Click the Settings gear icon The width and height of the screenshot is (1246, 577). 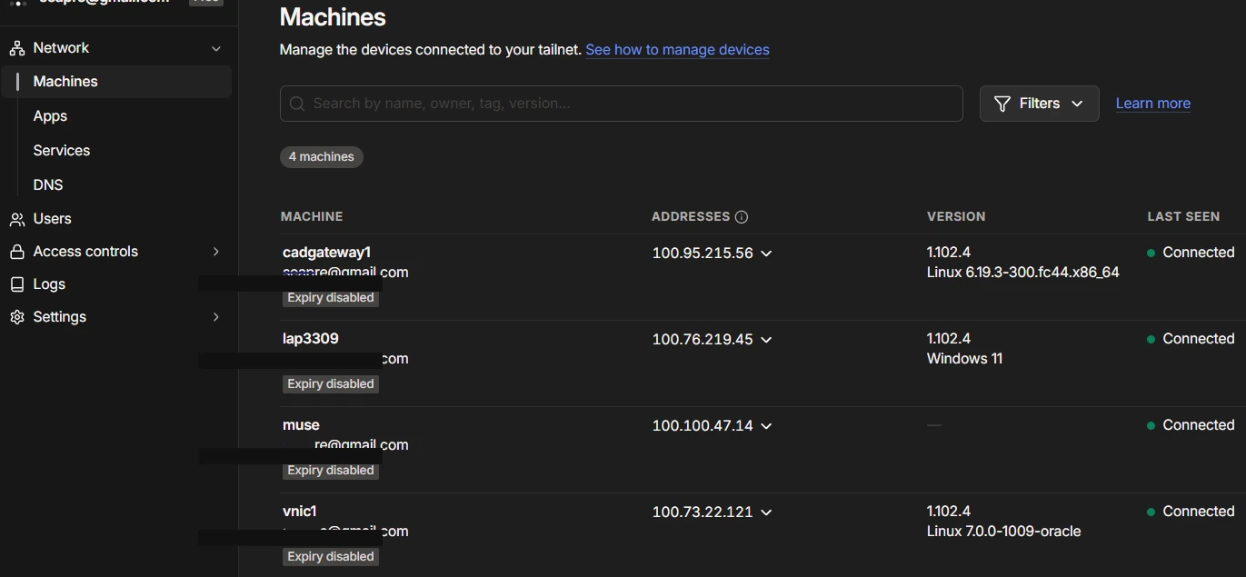(x=16, y=317)
